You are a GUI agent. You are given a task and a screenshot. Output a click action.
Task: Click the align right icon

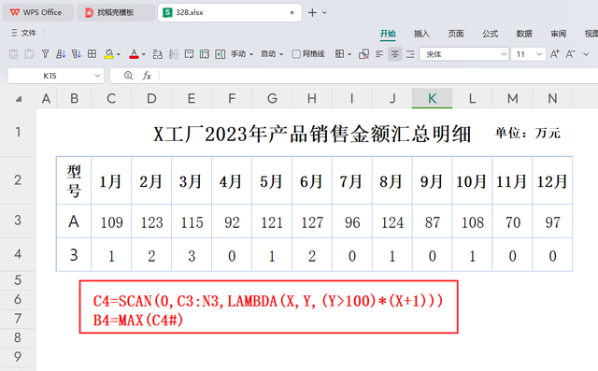click(x=410, y=54)
